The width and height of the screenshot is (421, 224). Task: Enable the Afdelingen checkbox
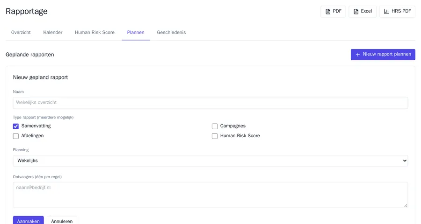pyautogui.click(x=16, y=136)
